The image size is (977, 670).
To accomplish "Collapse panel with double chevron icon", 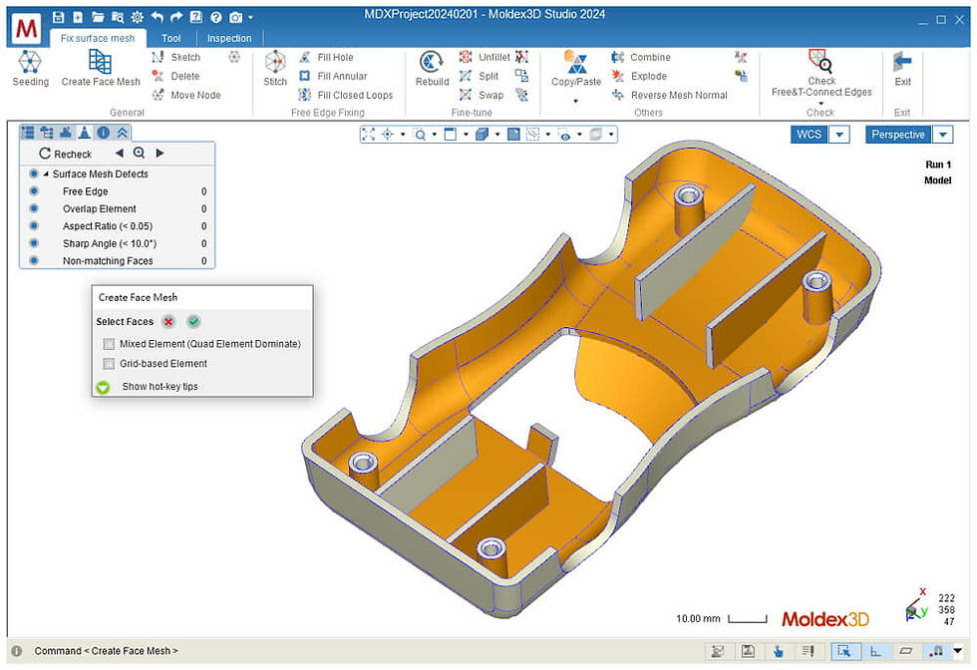I will [x=122, y=133].
